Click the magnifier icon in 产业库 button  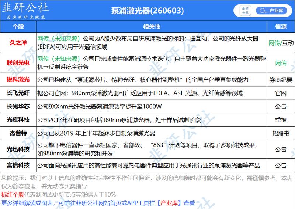[263, 11]
